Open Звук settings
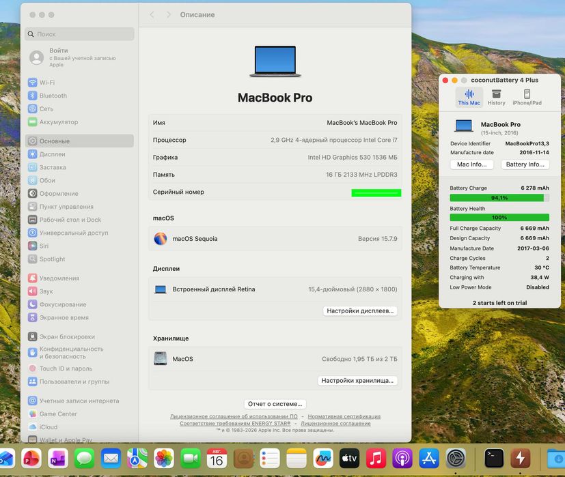 pos(80,291)
